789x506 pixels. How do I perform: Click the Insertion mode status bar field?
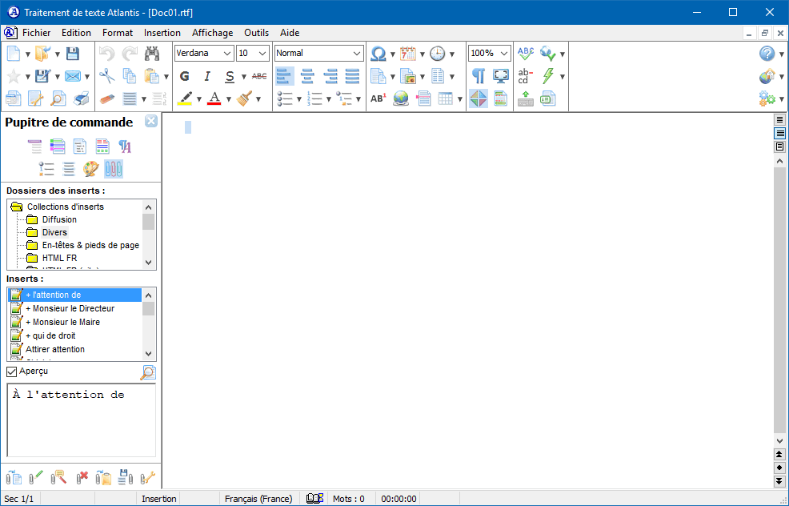coord(159,499)
